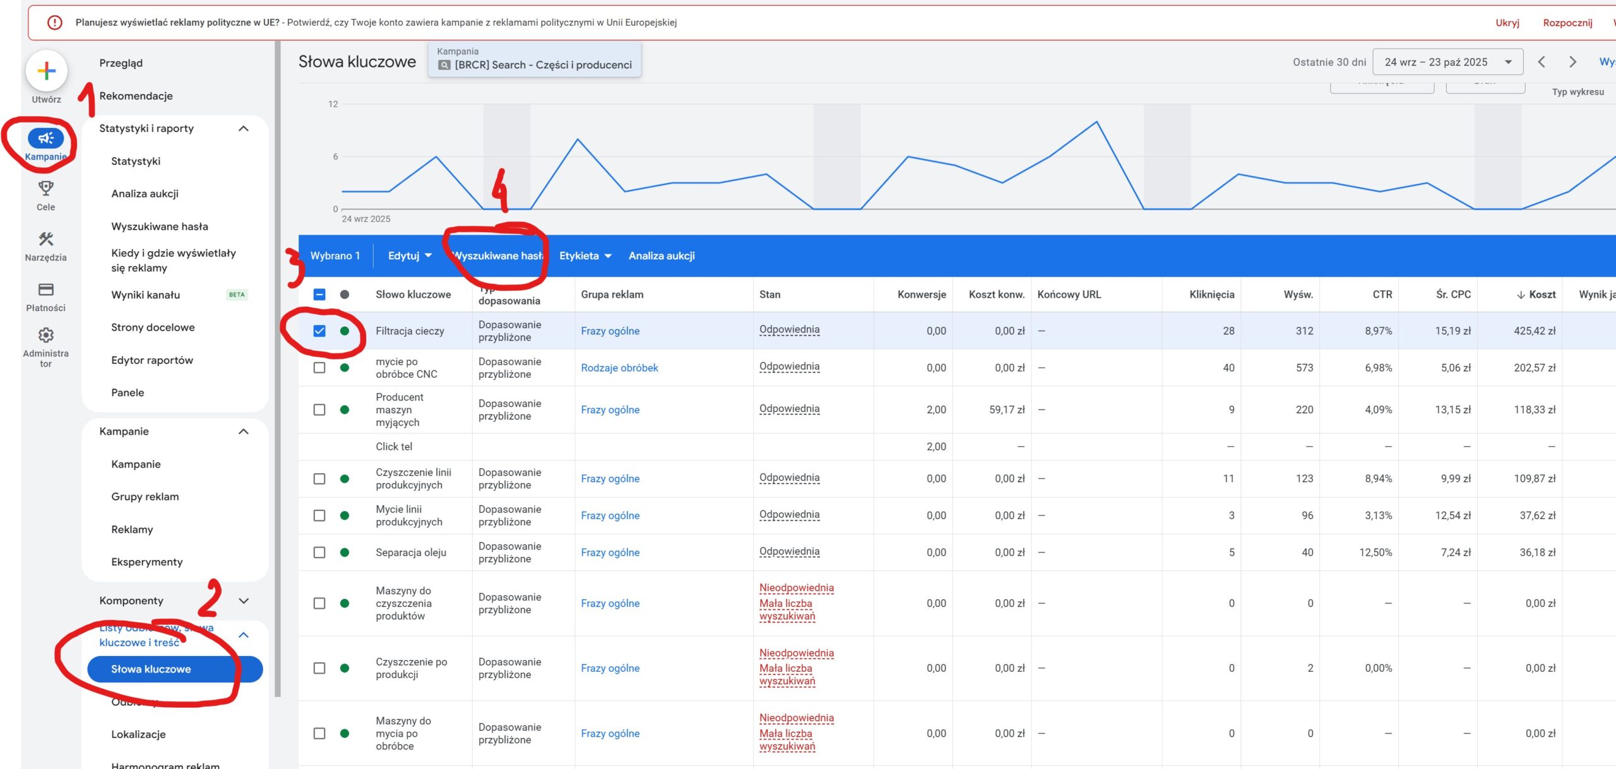
Task: Open Administrator gear icon
Action: [45, 335]
